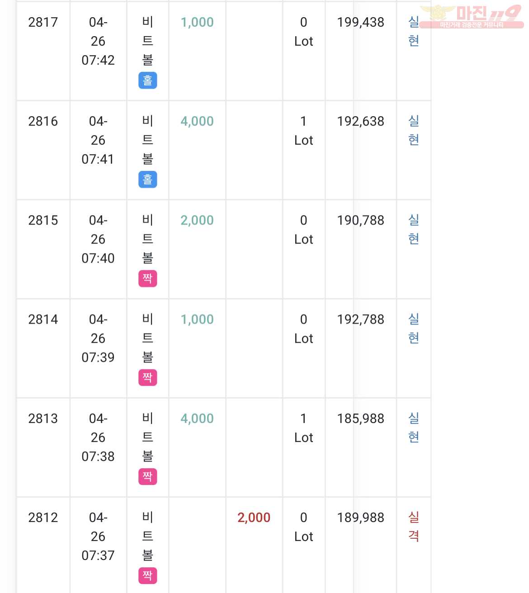Open the 실현 link for row 2816
The image size is (529, 593).
pos(414,130)
